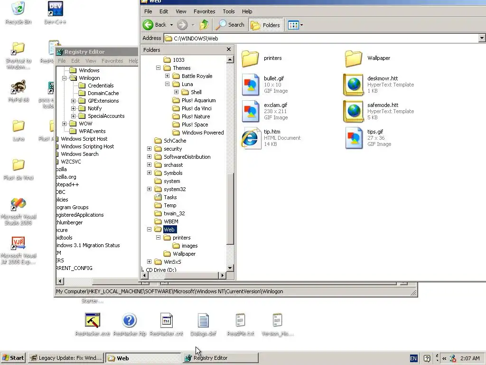Image resolution: width=486 pixels, height=365 pixels.
Task: Open the Recycle Bin desktop icon
Action: pyautogui.click(x=19, y=12)
